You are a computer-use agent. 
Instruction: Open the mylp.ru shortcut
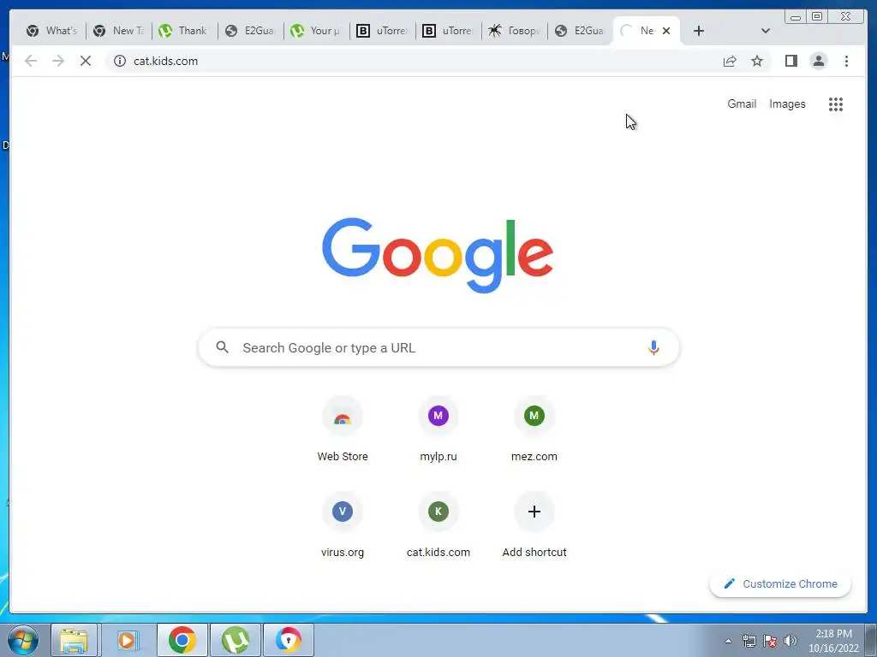coord(438,430)
